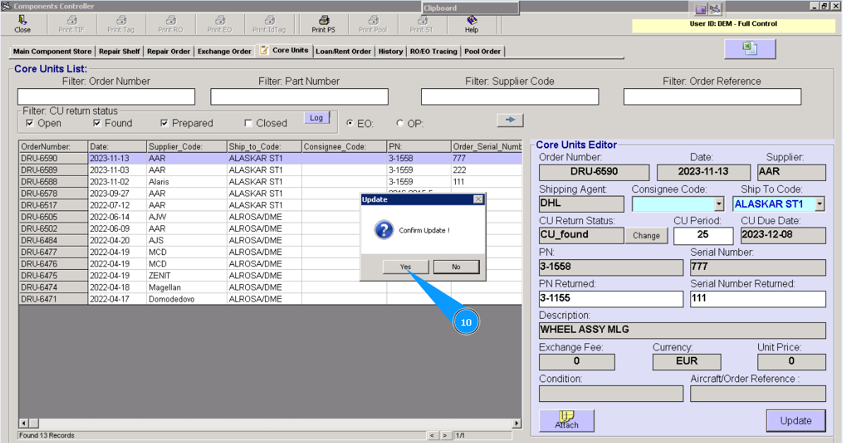Image resolution: width=843 pixels, height=443 pixels.
Task: Open the Loan/Rent Order tab
Action: 343,52
